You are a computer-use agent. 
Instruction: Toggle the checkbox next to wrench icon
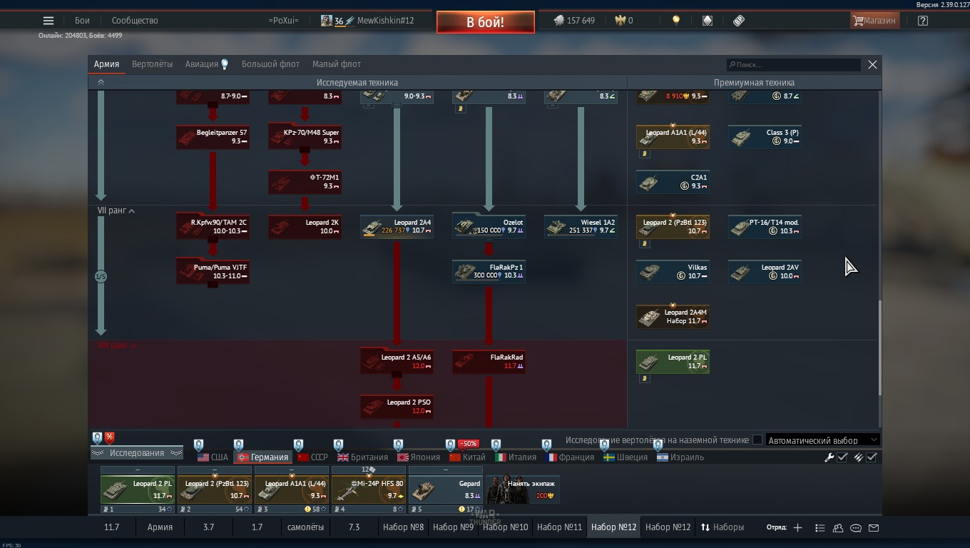click(x=842, y=457)
